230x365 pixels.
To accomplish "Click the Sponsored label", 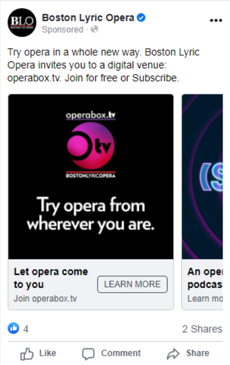I will tap(63, 30).
